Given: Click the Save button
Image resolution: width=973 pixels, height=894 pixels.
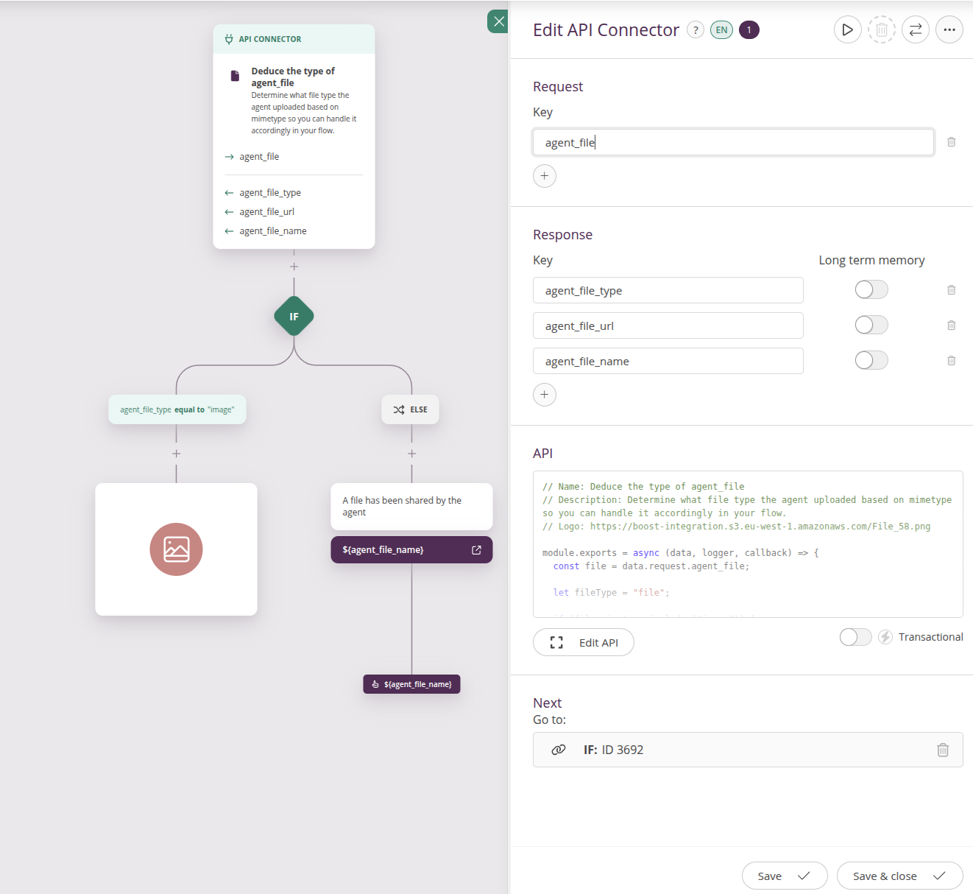Looking at the screenshot, I should 784,876.
